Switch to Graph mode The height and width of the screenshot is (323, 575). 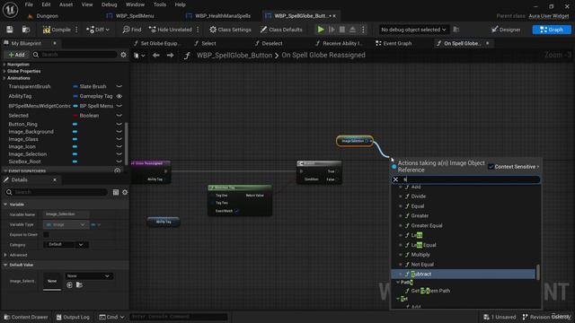coord(552,30)
